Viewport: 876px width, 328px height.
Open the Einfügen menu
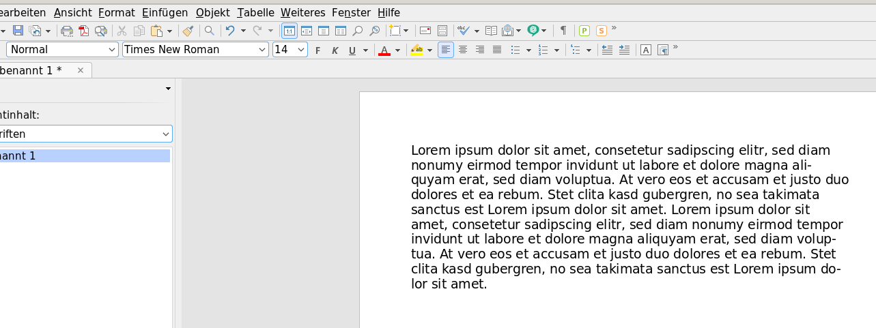pos(165,12)
